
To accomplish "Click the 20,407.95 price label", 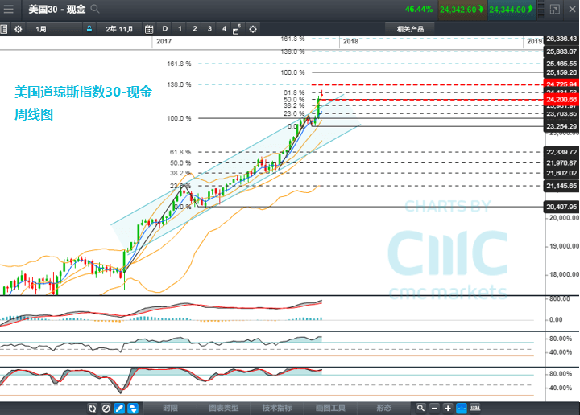I will tap(561, 207).
